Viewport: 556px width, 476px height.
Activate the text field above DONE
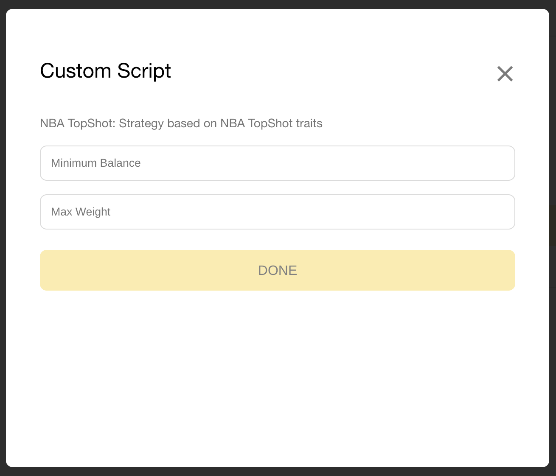278,212
